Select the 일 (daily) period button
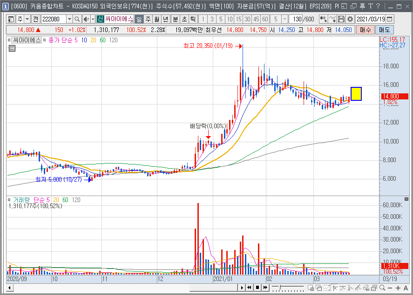 [x=139, y=19]
